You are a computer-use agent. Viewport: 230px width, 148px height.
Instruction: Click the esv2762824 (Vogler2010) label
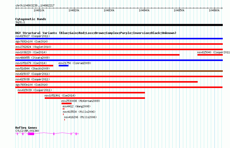33,47
